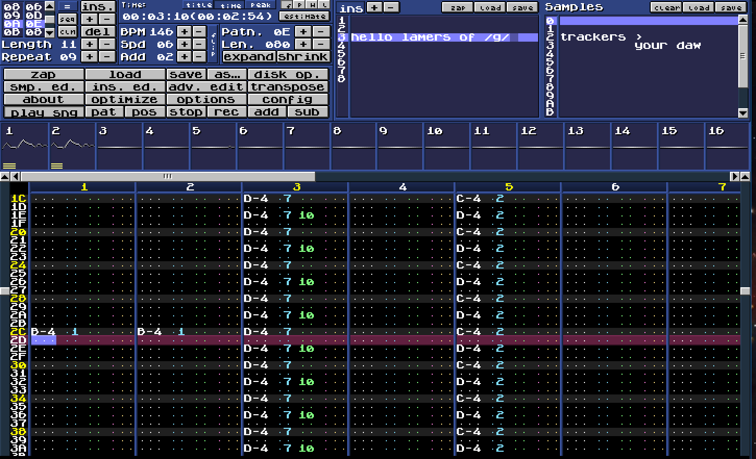Shrink the current pattern
This screenshot has width=756, height=459.
pyautogui.click(x=303, y=57)
